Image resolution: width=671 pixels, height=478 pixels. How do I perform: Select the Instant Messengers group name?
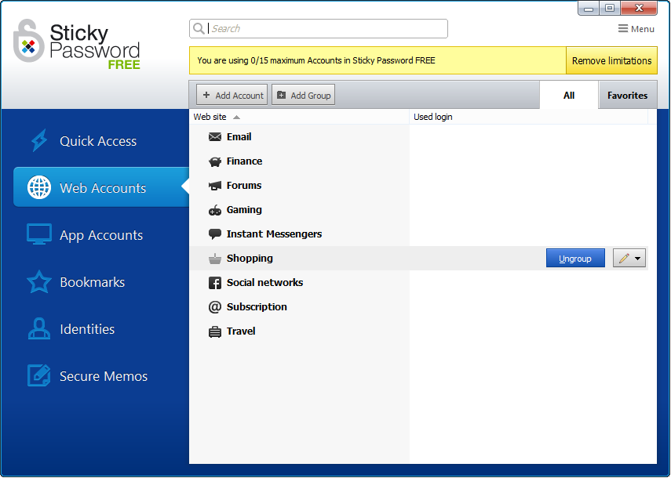tap(274, 234)
